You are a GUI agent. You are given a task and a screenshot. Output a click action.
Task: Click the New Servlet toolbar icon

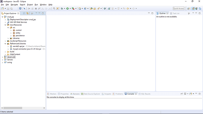[x=85, y=9]
